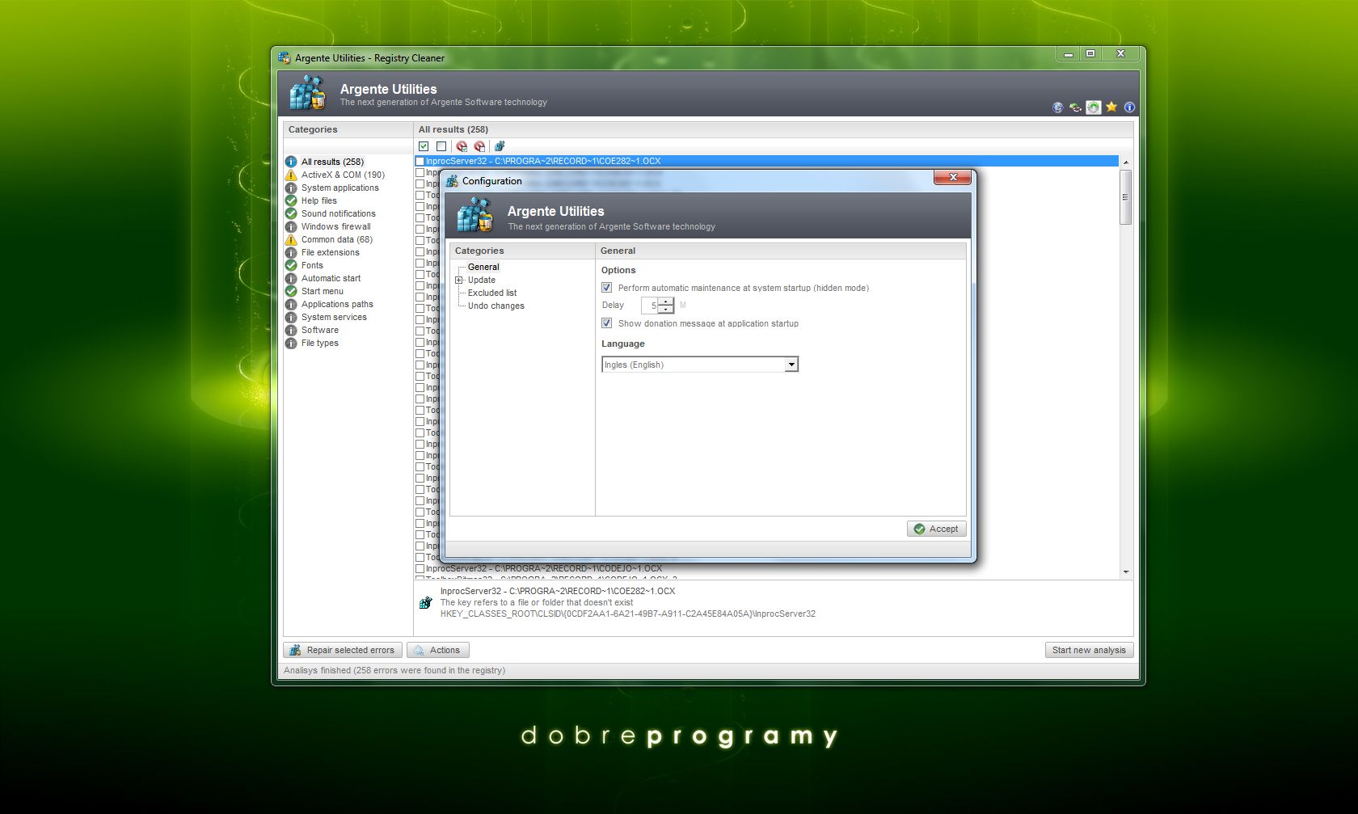
Task: Select General in configuration categories
Action: point(483,267)
